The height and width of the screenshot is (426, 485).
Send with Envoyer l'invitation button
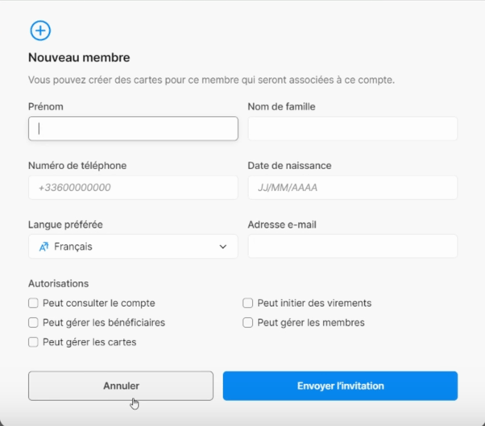tap(340, 386)
